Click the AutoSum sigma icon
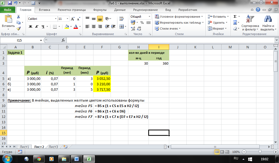The image size is (279, 163). (235, 17)
